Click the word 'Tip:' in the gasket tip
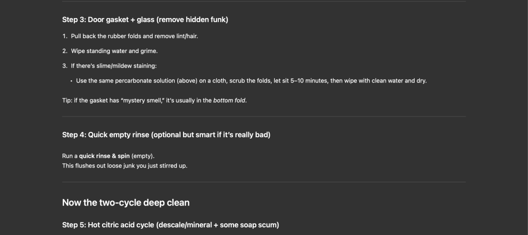This screenshot has width=528, height=235. point(67,100)
